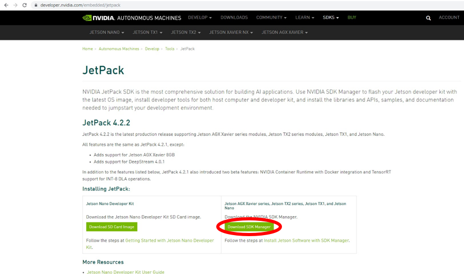
Task: Click the JetPack 4.2.2 heading
Action: [x=106, y=123]
